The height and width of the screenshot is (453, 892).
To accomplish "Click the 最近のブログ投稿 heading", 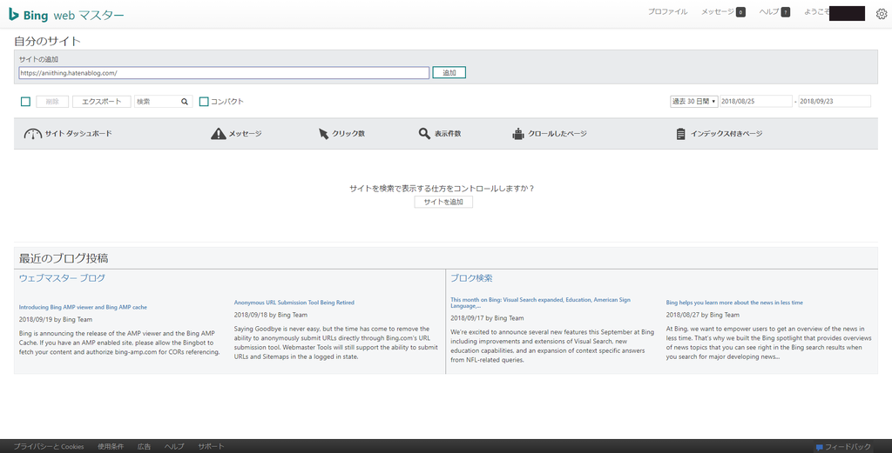I will point(63,258).
